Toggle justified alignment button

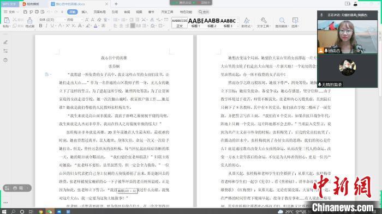(x=133, y=26)
